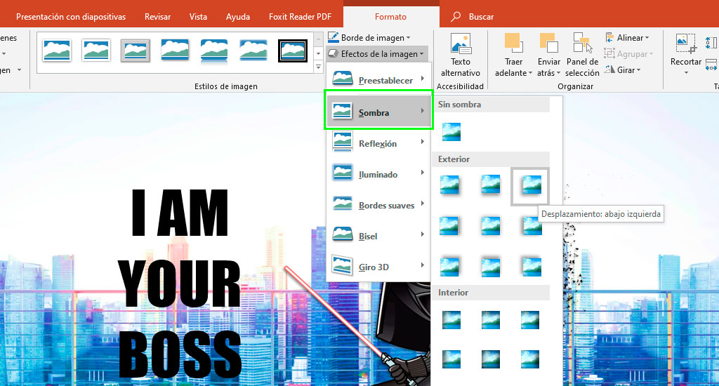Apply middle shadow in third Exterior row

(x=491, y=267)
